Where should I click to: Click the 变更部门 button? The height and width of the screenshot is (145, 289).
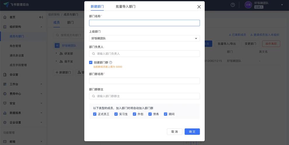click(251, 44)
